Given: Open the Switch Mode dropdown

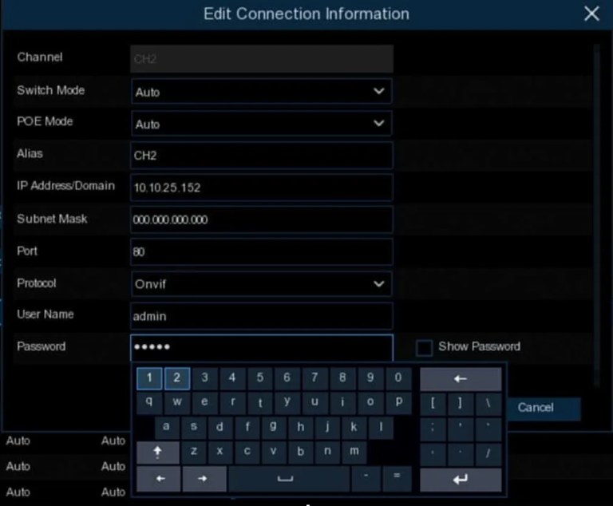Looking at the screenshot, I should 261,92.
